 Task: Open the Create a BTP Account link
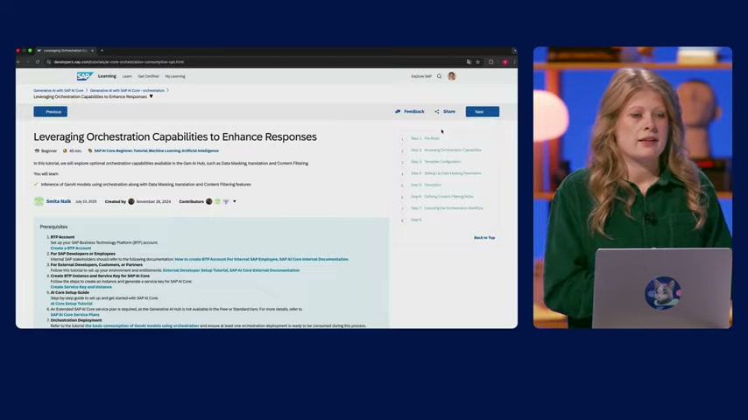coord(71,248)
